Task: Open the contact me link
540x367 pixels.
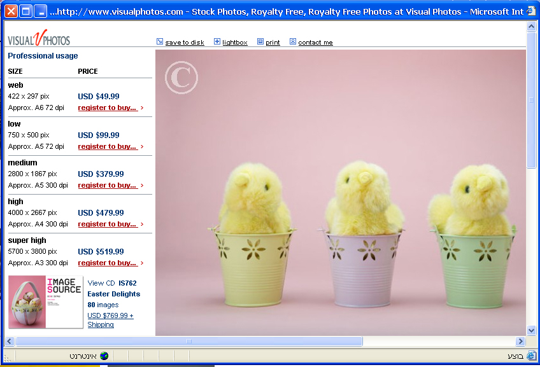Action: (315, 43)
